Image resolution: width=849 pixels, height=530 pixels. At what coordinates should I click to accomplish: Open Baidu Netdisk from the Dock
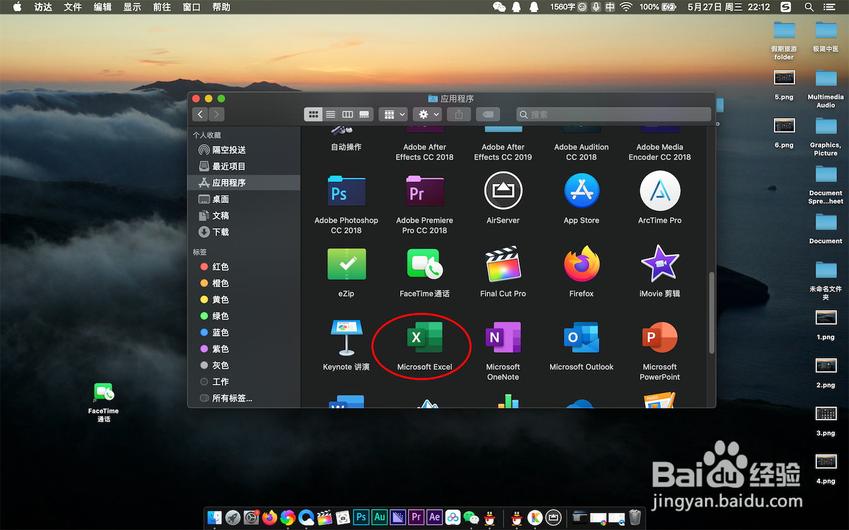(x=453, y=517)
